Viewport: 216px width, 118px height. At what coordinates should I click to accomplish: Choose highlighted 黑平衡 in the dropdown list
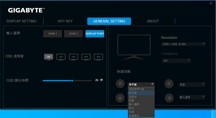[x=141, y=93]
